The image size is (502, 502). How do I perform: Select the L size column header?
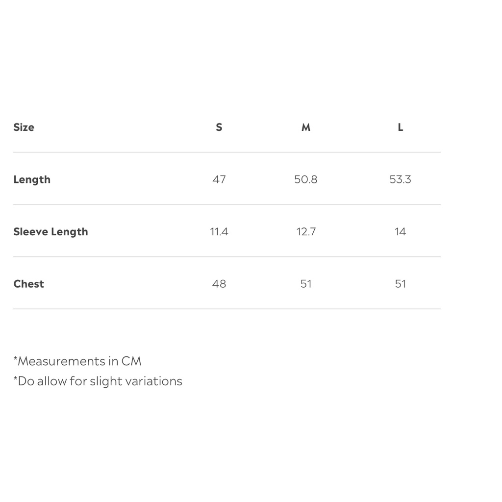coord(401,127)
